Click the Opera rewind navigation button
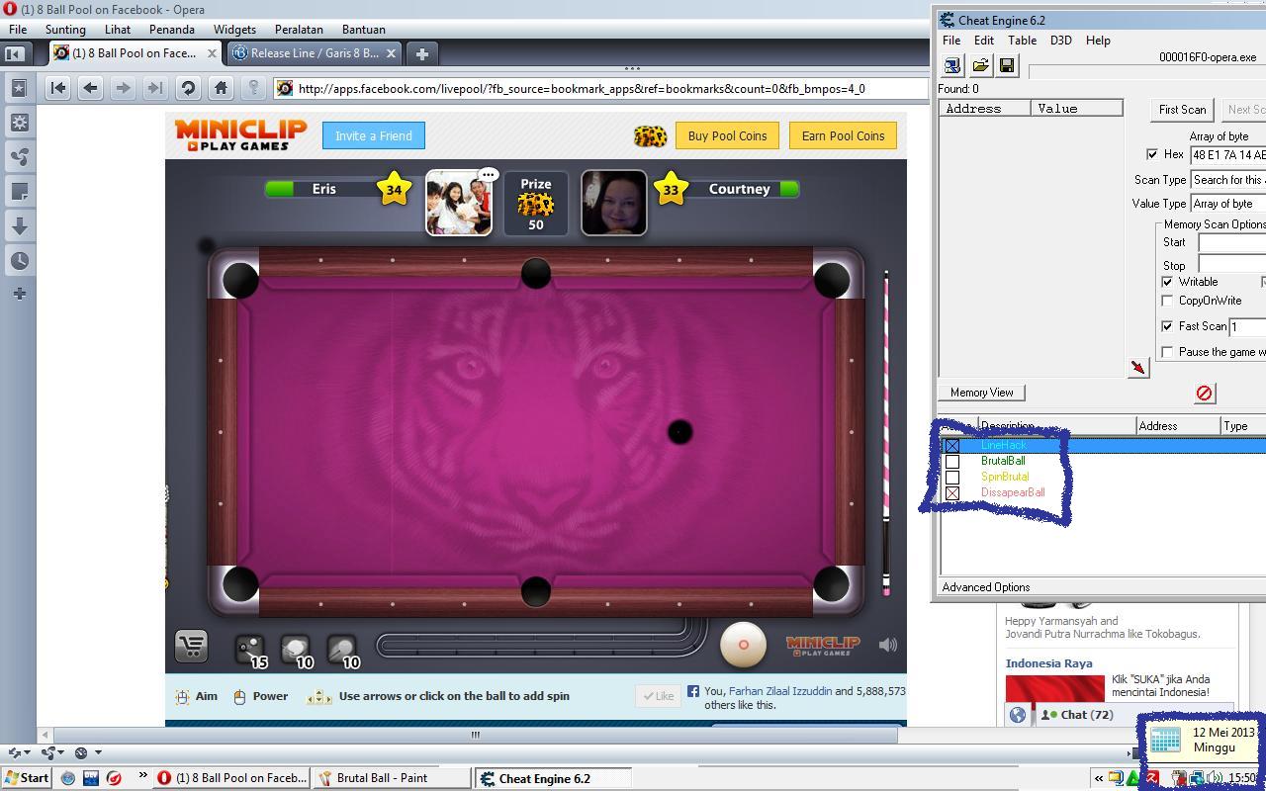This screenshot has height=791, width=1266. pos(58,88)
